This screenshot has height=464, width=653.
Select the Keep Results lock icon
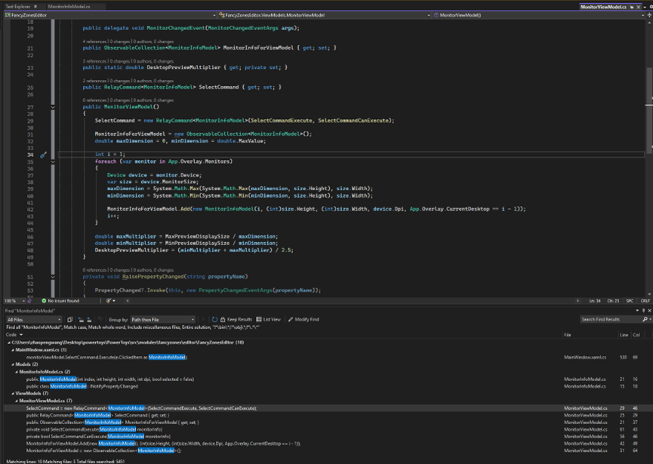(223, 318)
